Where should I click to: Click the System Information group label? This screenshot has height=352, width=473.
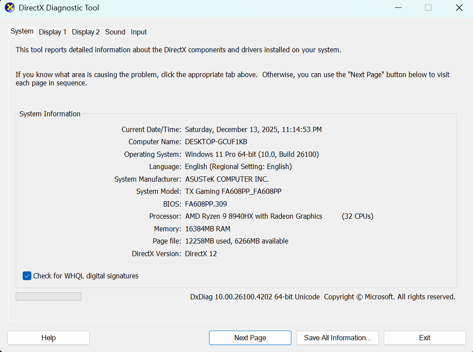[x=50, y=114]
